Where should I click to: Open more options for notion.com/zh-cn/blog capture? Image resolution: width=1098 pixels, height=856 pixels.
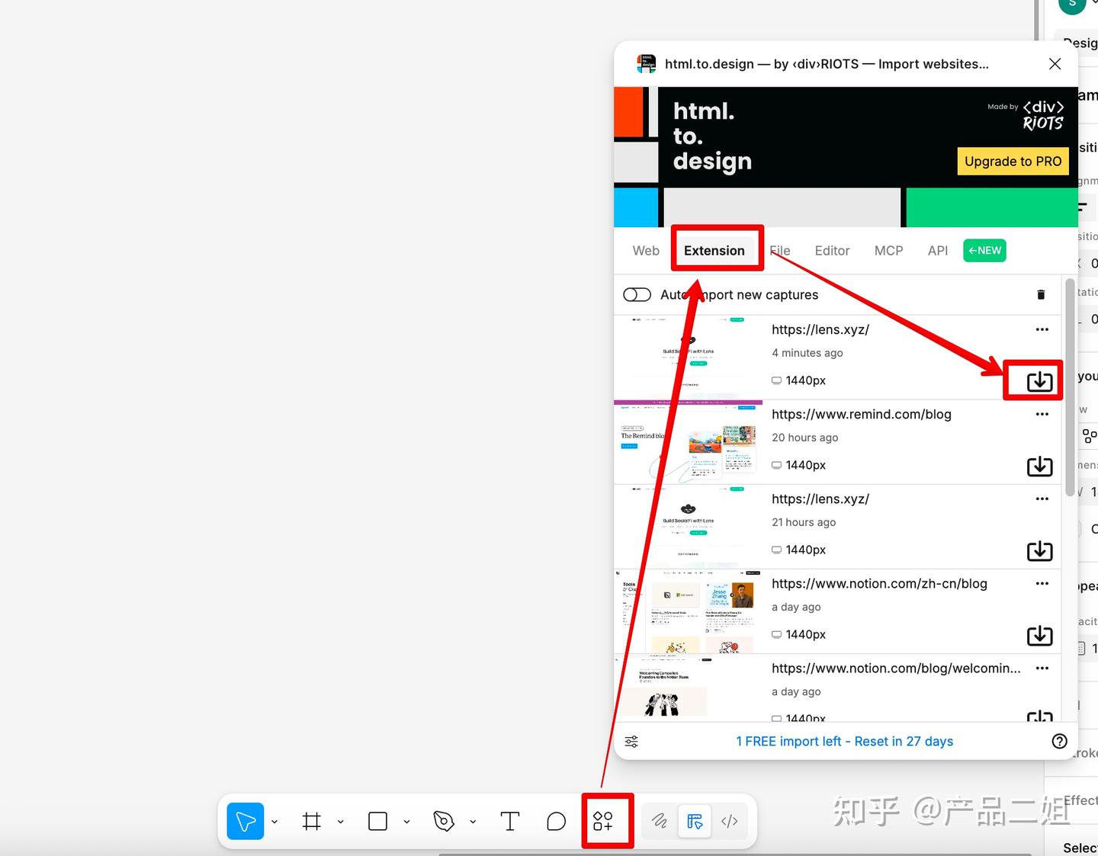click(1042, 583)
